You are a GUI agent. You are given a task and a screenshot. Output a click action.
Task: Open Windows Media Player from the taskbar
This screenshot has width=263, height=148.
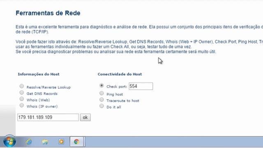click(61, 142)
